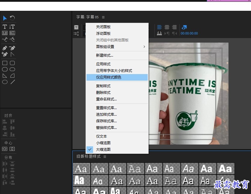The width and height of the screenshot is (251, 194).
Task: Choose 关闭面板 from the menu
Action: click(x=117, y=27)
